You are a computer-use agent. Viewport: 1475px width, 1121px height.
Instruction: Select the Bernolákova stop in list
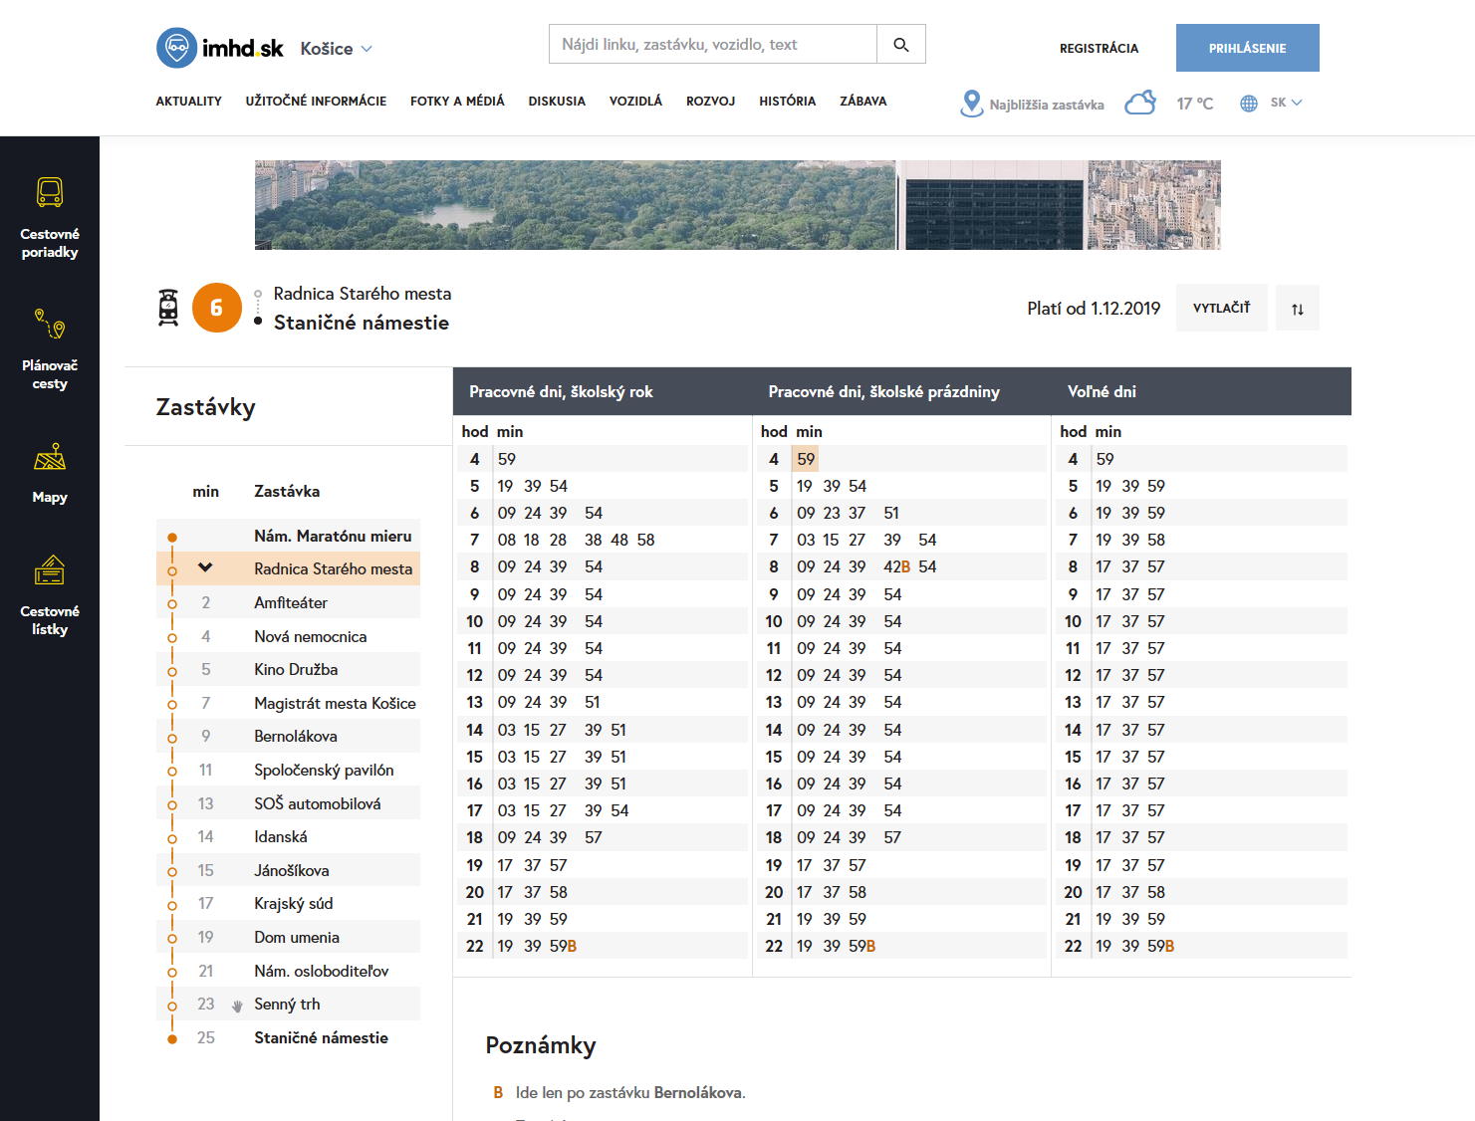click(x=296, y=737)
